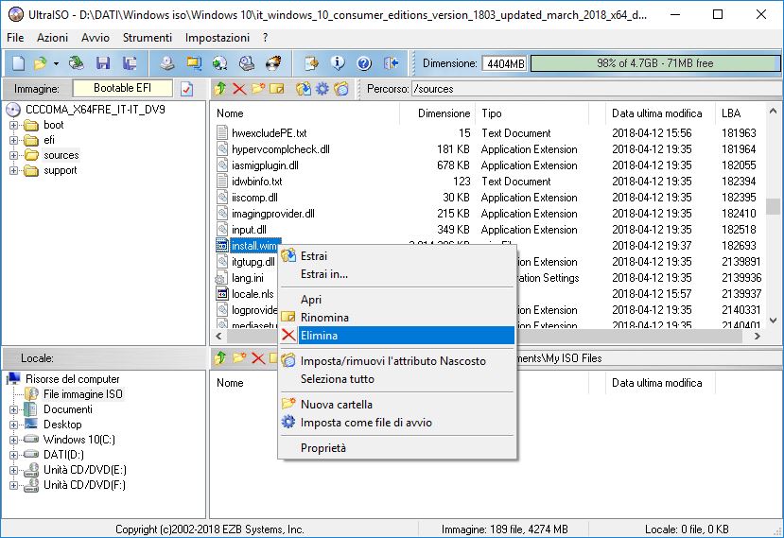Click the ISO properties/register toolbar icon

[x=311, y=63]
